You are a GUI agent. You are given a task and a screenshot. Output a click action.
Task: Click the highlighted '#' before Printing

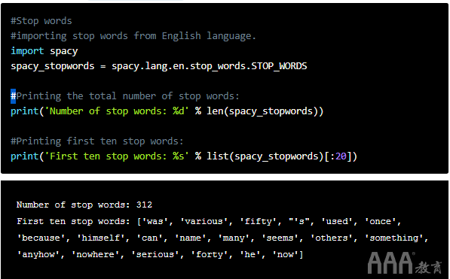pyautogui.click(x=14, y=96)
